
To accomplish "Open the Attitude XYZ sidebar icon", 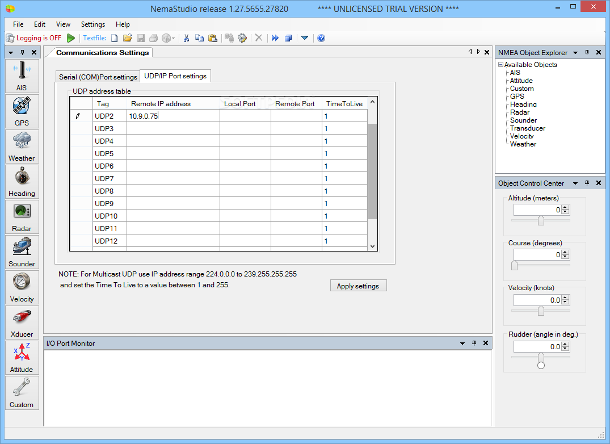I will point(22,358).
